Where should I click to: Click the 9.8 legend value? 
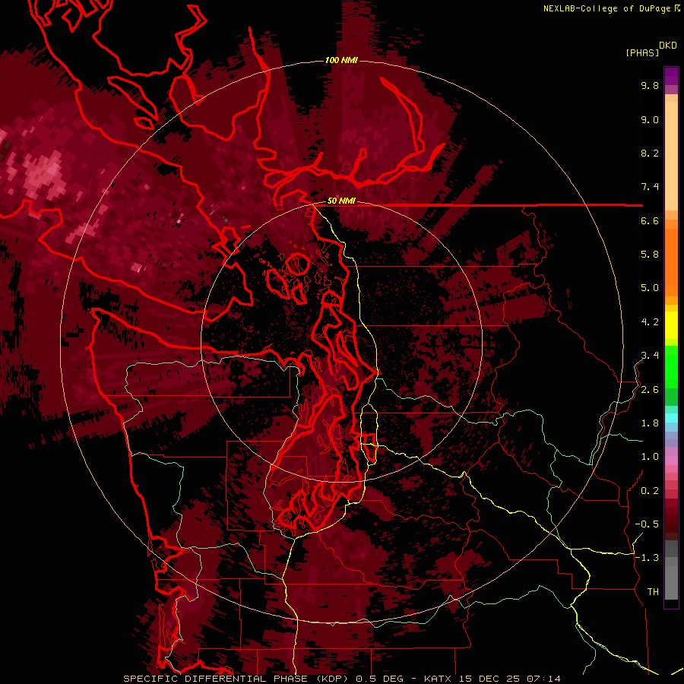[650, 86]
